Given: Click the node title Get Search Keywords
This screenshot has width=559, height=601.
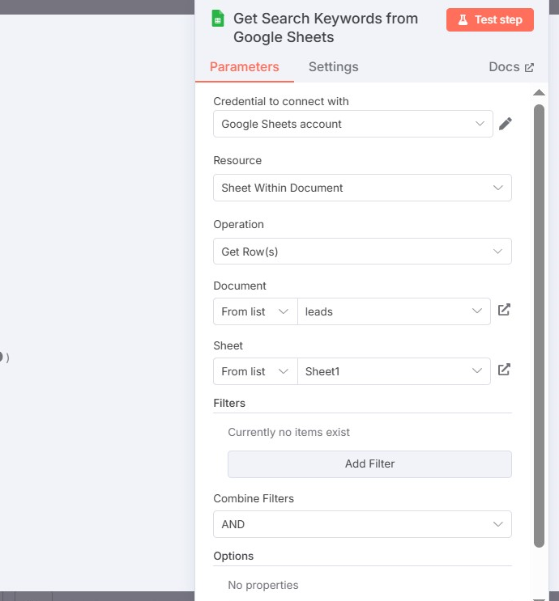Looking at the screenshot, I should 326,28.
